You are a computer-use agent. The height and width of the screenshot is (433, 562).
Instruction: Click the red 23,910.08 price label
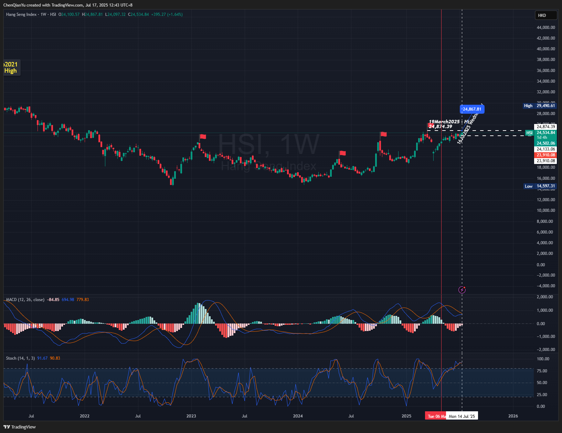[545, 155]
